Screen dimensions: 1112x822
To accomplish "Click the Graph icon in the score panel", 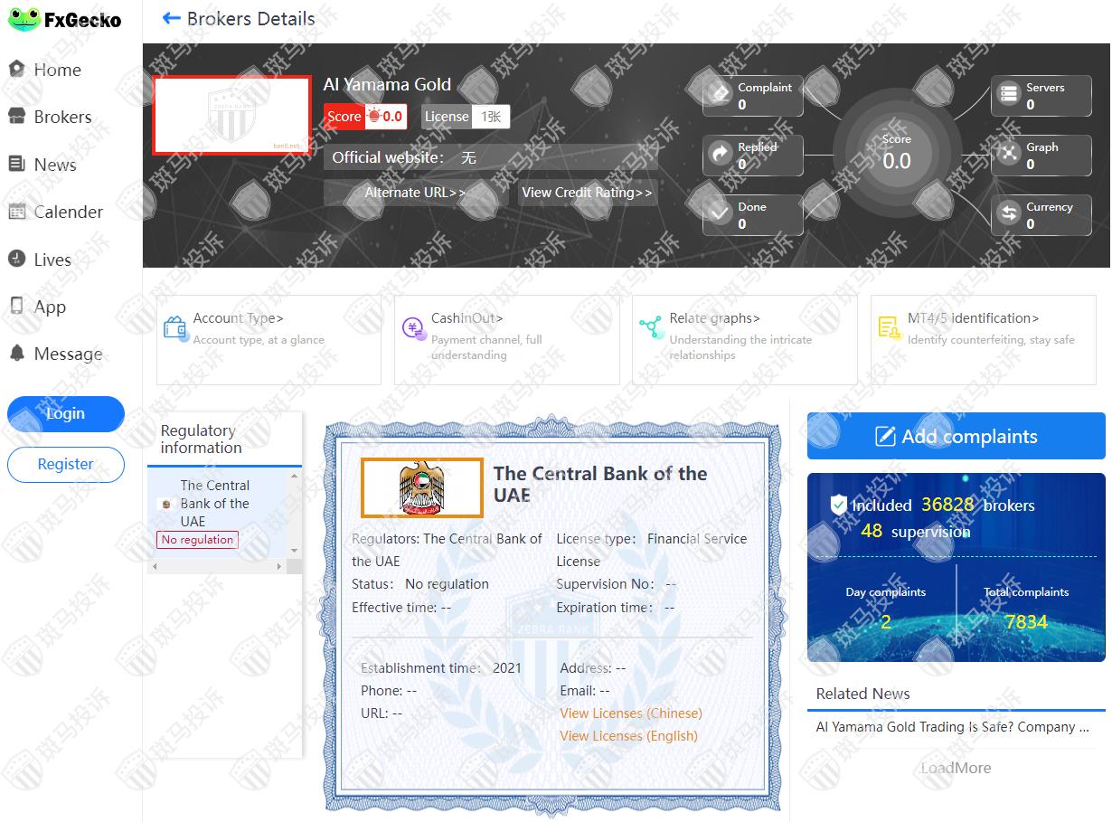I will 1008,154.
